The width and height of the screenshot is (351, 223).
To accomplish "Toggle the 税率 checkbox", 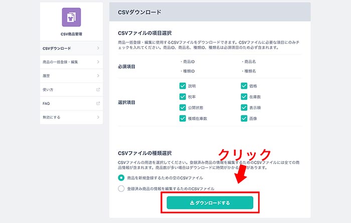I will point(183,96).
